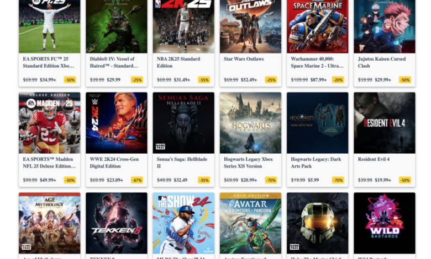Open the Resident Evil 4 cover image
This screenshot has width=431, height=259.
pos(384,123)
